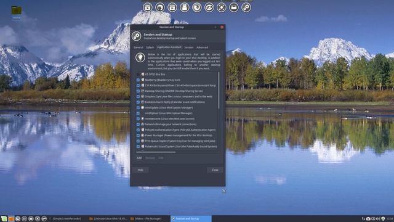Click the sixth round launcher in bottom panel
The height and width of the screenshot is (222, 394).
tap(38, 219)
